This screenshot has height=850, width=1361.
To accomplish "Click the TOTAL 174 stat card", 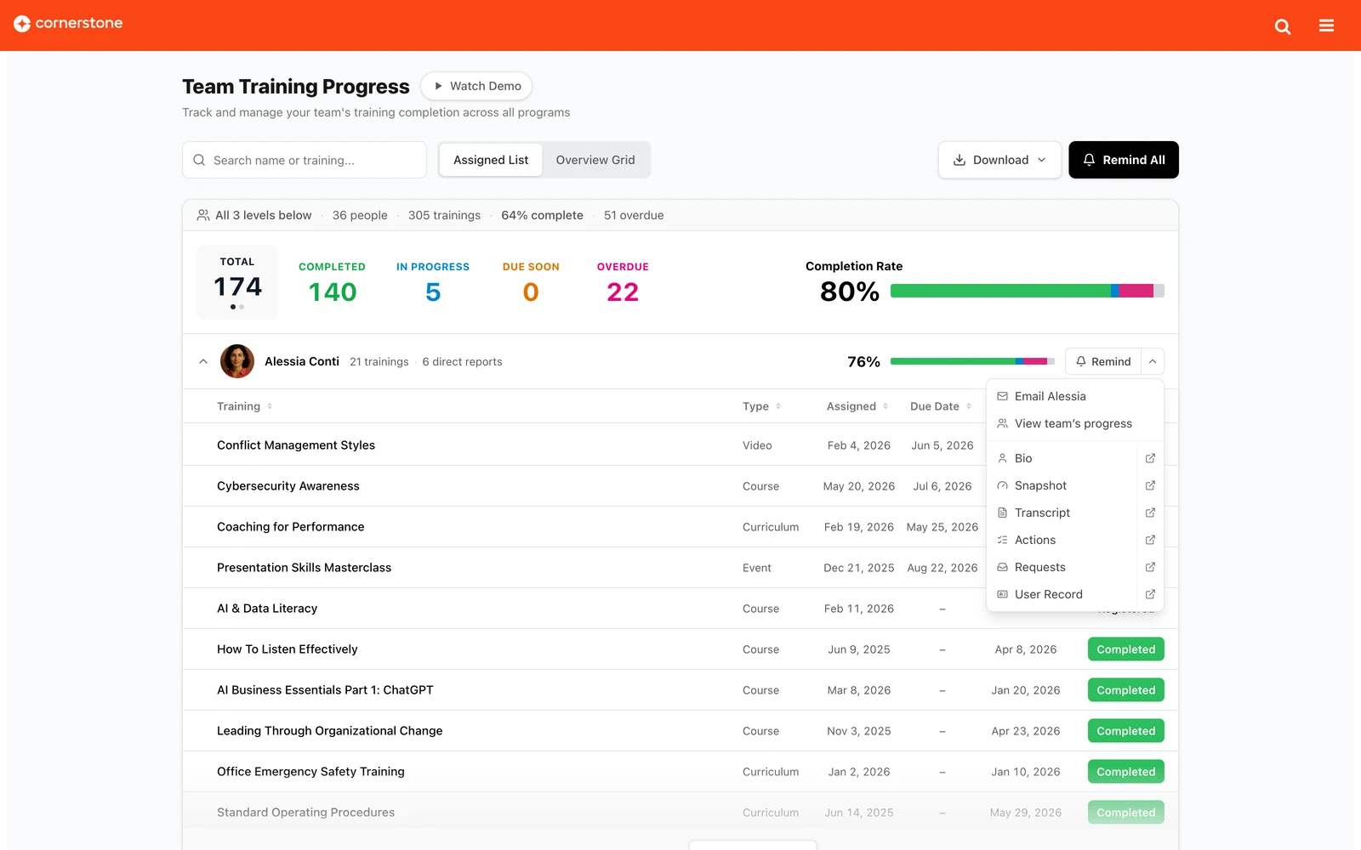I will (237, 282).
